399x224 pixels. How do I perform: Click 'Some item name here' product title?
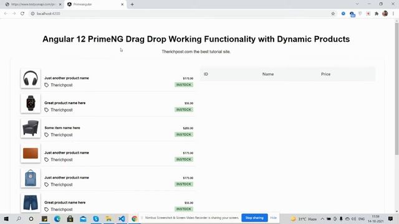[62, 128]
